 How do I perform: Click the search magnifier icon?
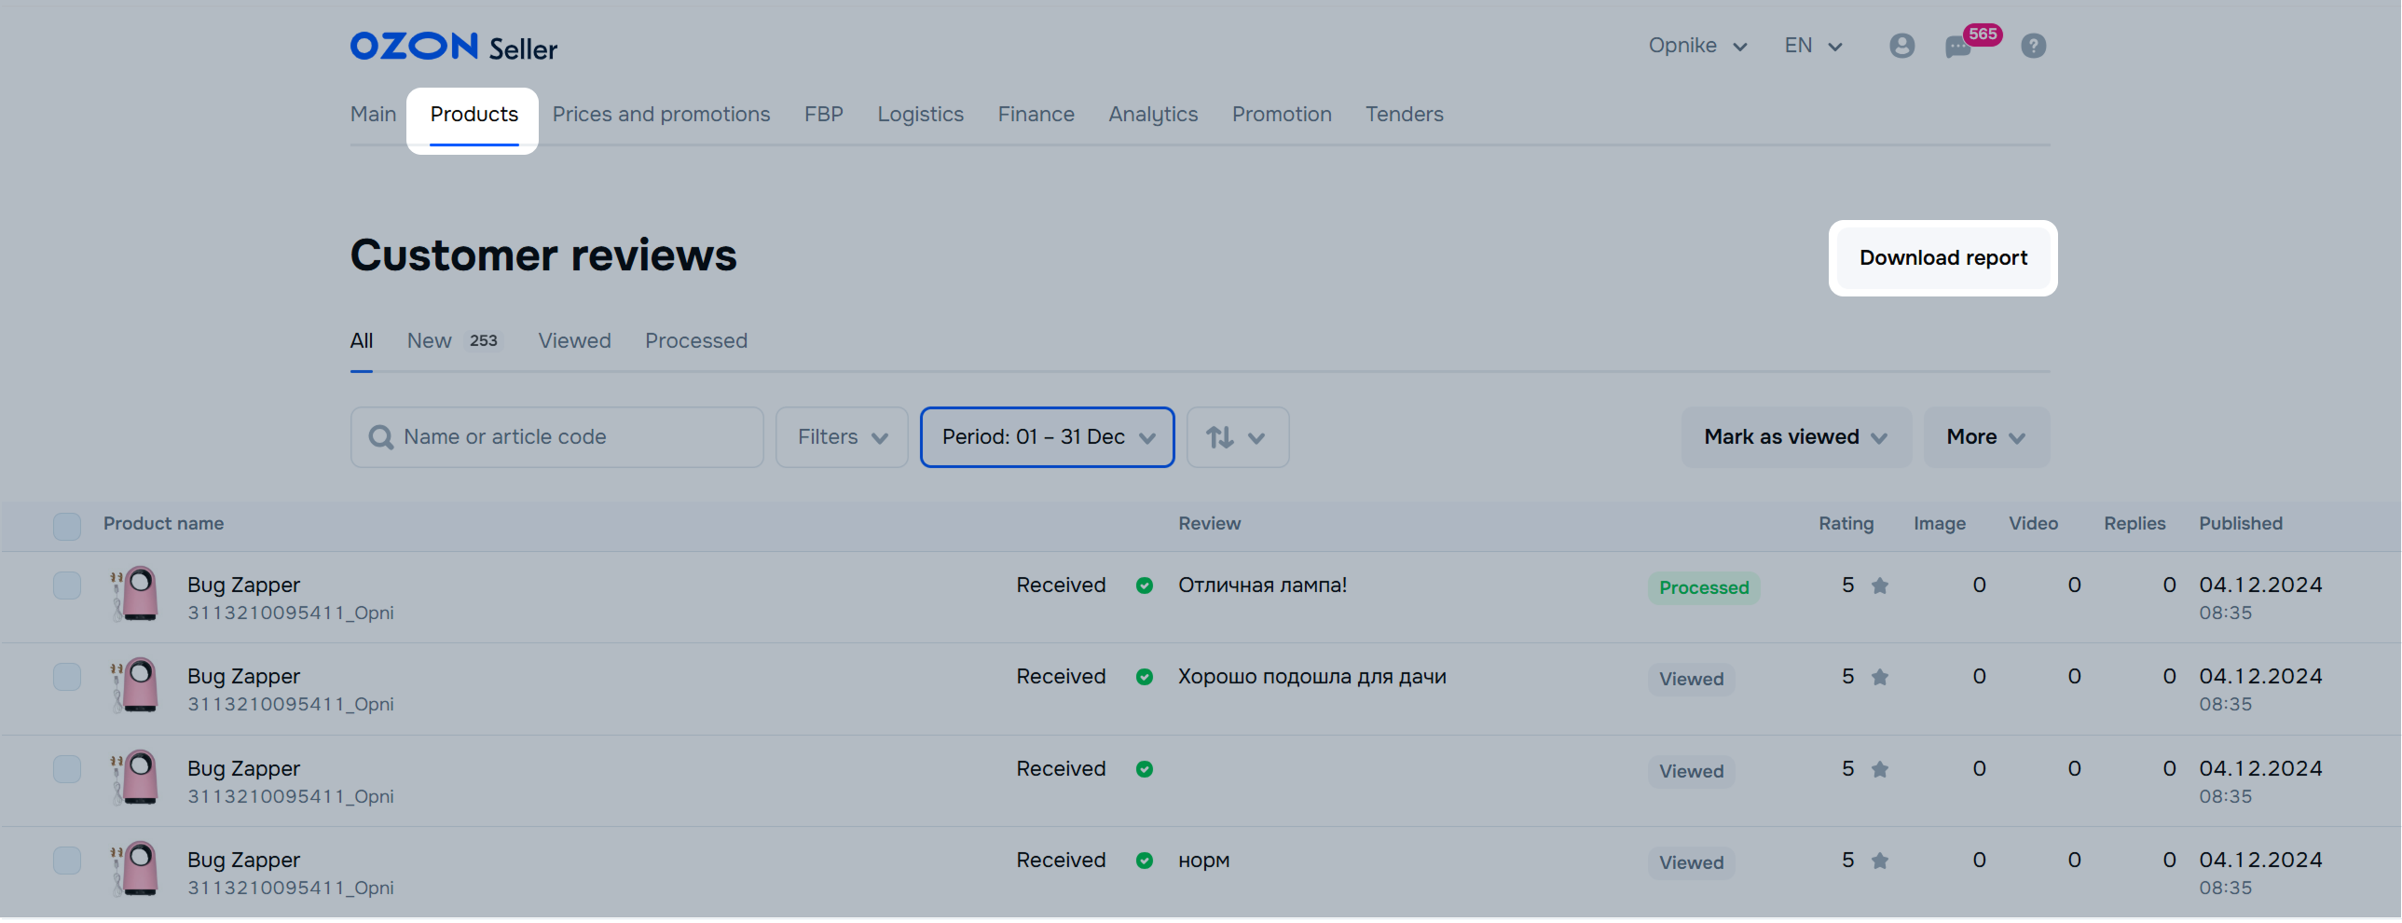click(380, 437)
